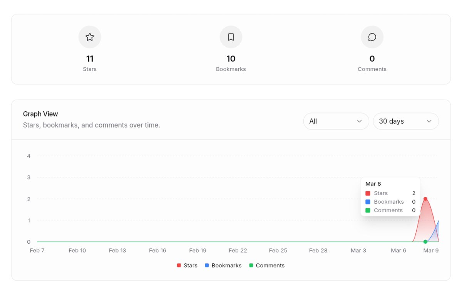Click the Stars star icon
462x293 pixels.
coord(90,37)
